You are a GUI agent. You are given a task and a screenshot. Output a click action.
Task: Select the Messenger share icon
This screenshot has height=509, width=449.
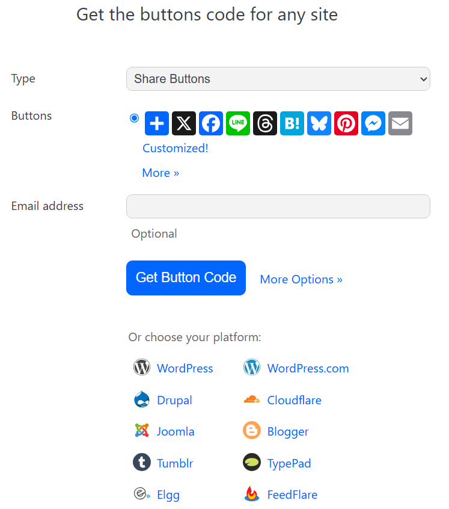pos(373,123)
